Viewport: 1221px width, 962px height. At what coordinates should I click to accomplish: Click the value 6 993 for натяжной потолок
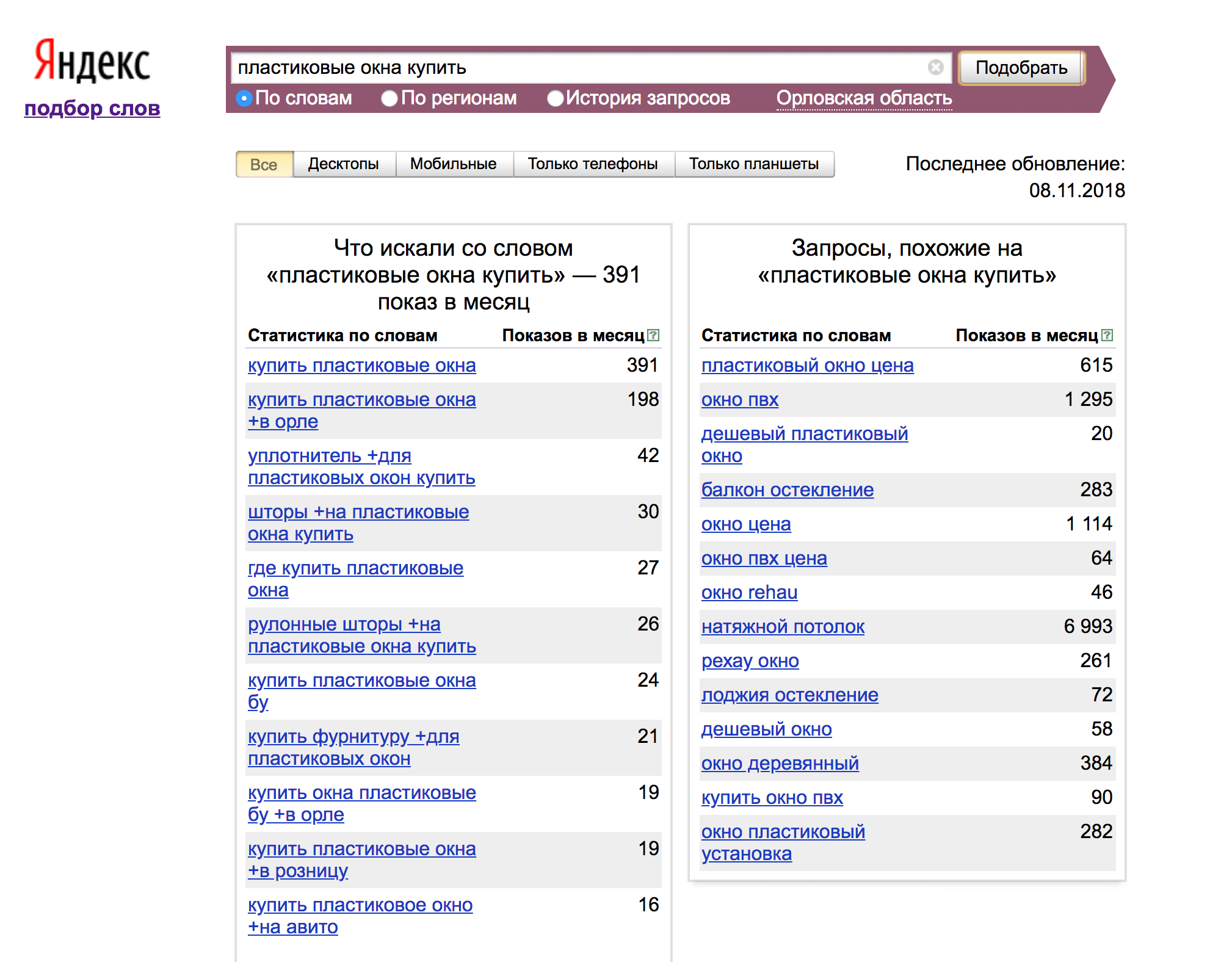[1088, 626]
